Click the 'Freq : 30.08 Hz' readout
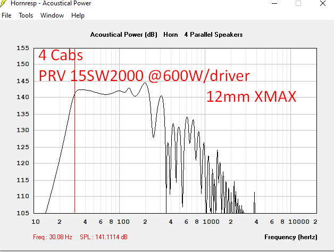 click(53, 237)
